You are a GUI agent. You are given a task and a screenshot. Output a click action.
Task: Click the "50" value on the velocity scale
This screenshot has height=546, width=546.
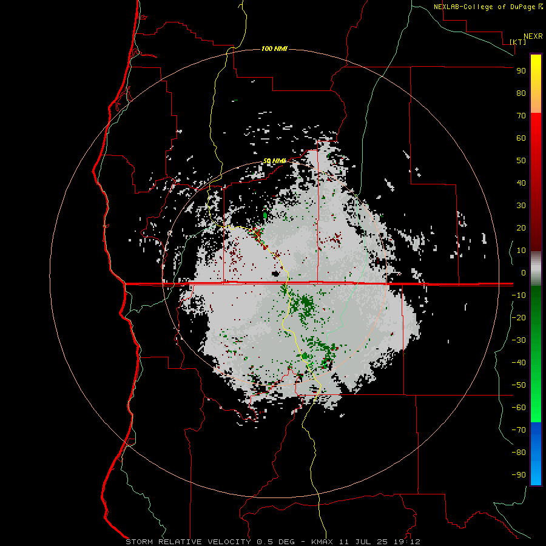point(521,161)
